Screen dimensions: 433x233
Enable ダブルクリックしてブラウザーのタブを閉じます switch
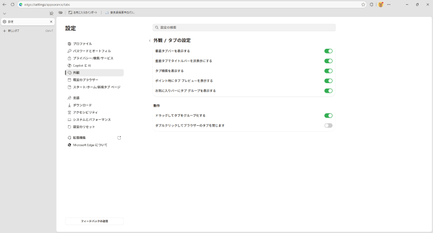[328, 125]
